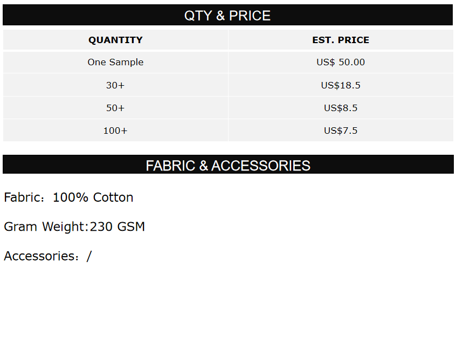Select the 230 GSM value
The height and width of the screenshot is (350, 463).
[x=118, y=227]
